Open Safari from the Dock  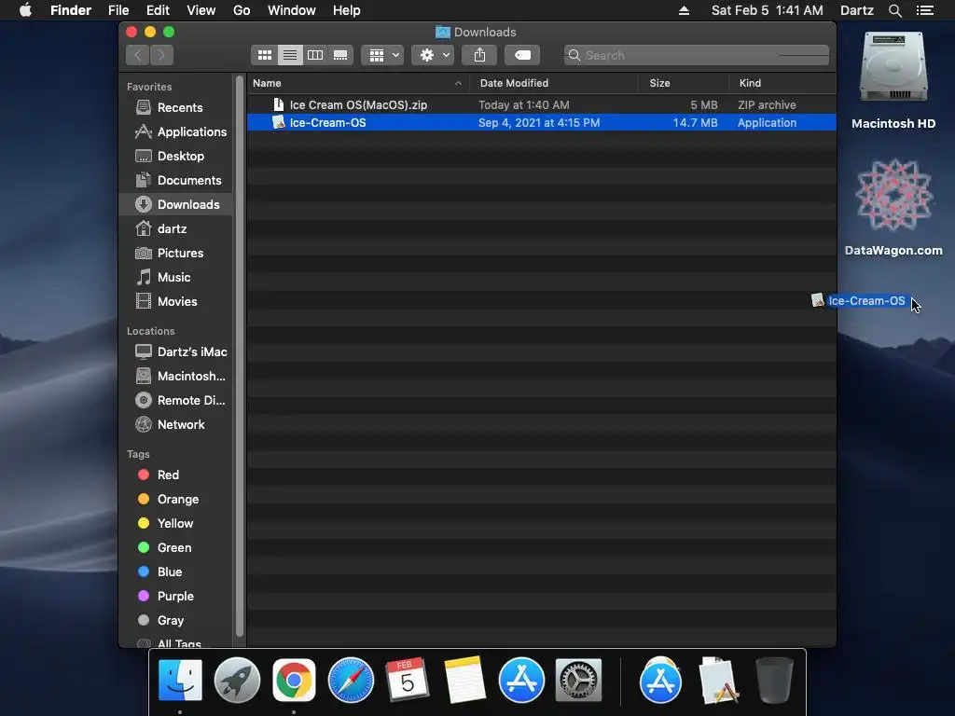pyautogui.click(x=351, y=680)
